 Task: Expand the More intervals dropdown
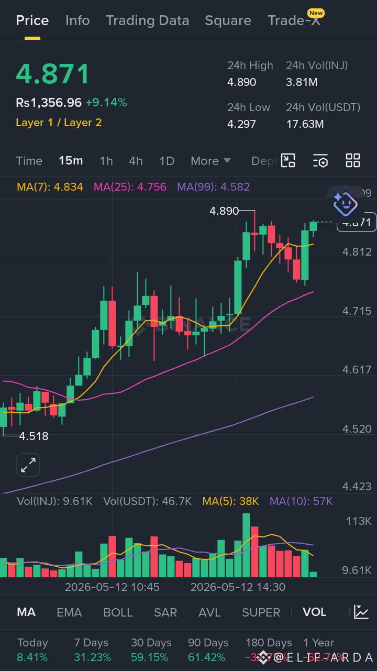[210, 161]
